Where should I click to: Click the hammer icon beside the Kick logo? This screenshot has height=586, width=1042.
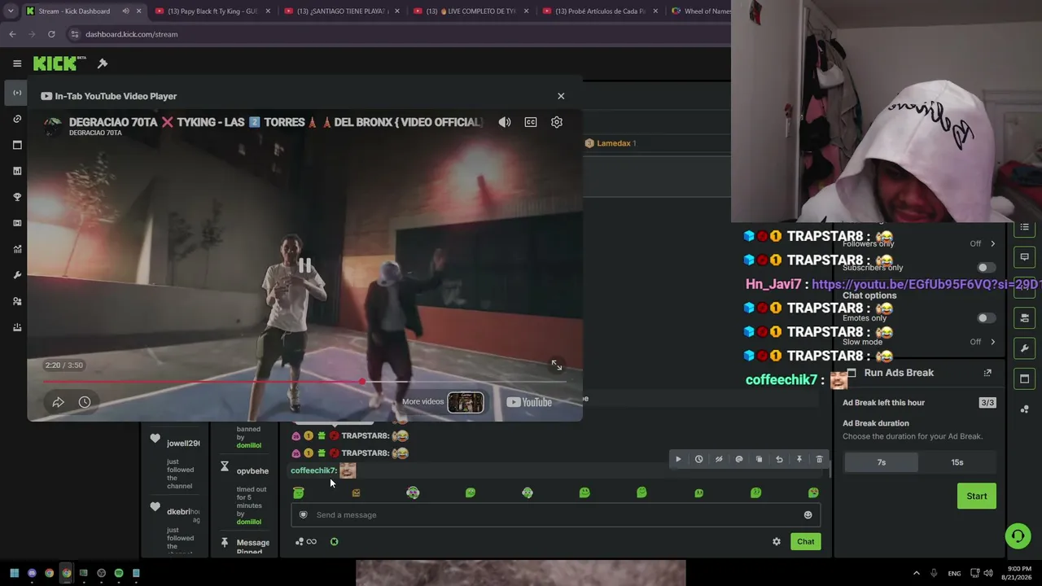pos(103,63)
